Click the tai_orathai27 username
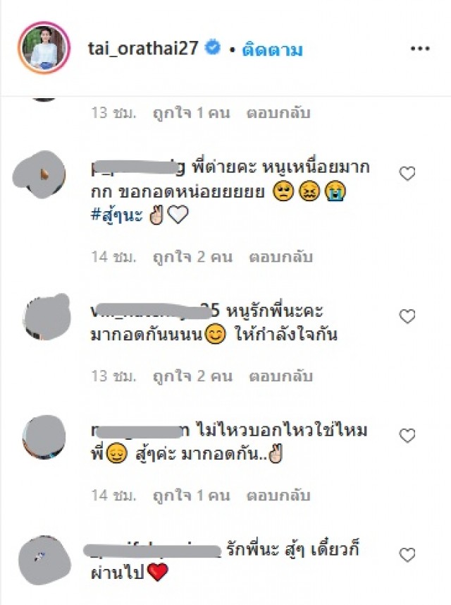The width and height of the screenshot is (451, 605). coord(143,49)
